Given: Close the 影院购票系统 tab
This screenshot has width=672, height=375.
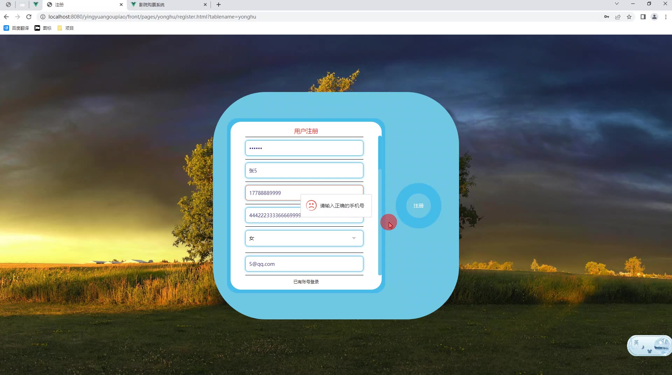Looking at the screenshot, I should (205, 5).
